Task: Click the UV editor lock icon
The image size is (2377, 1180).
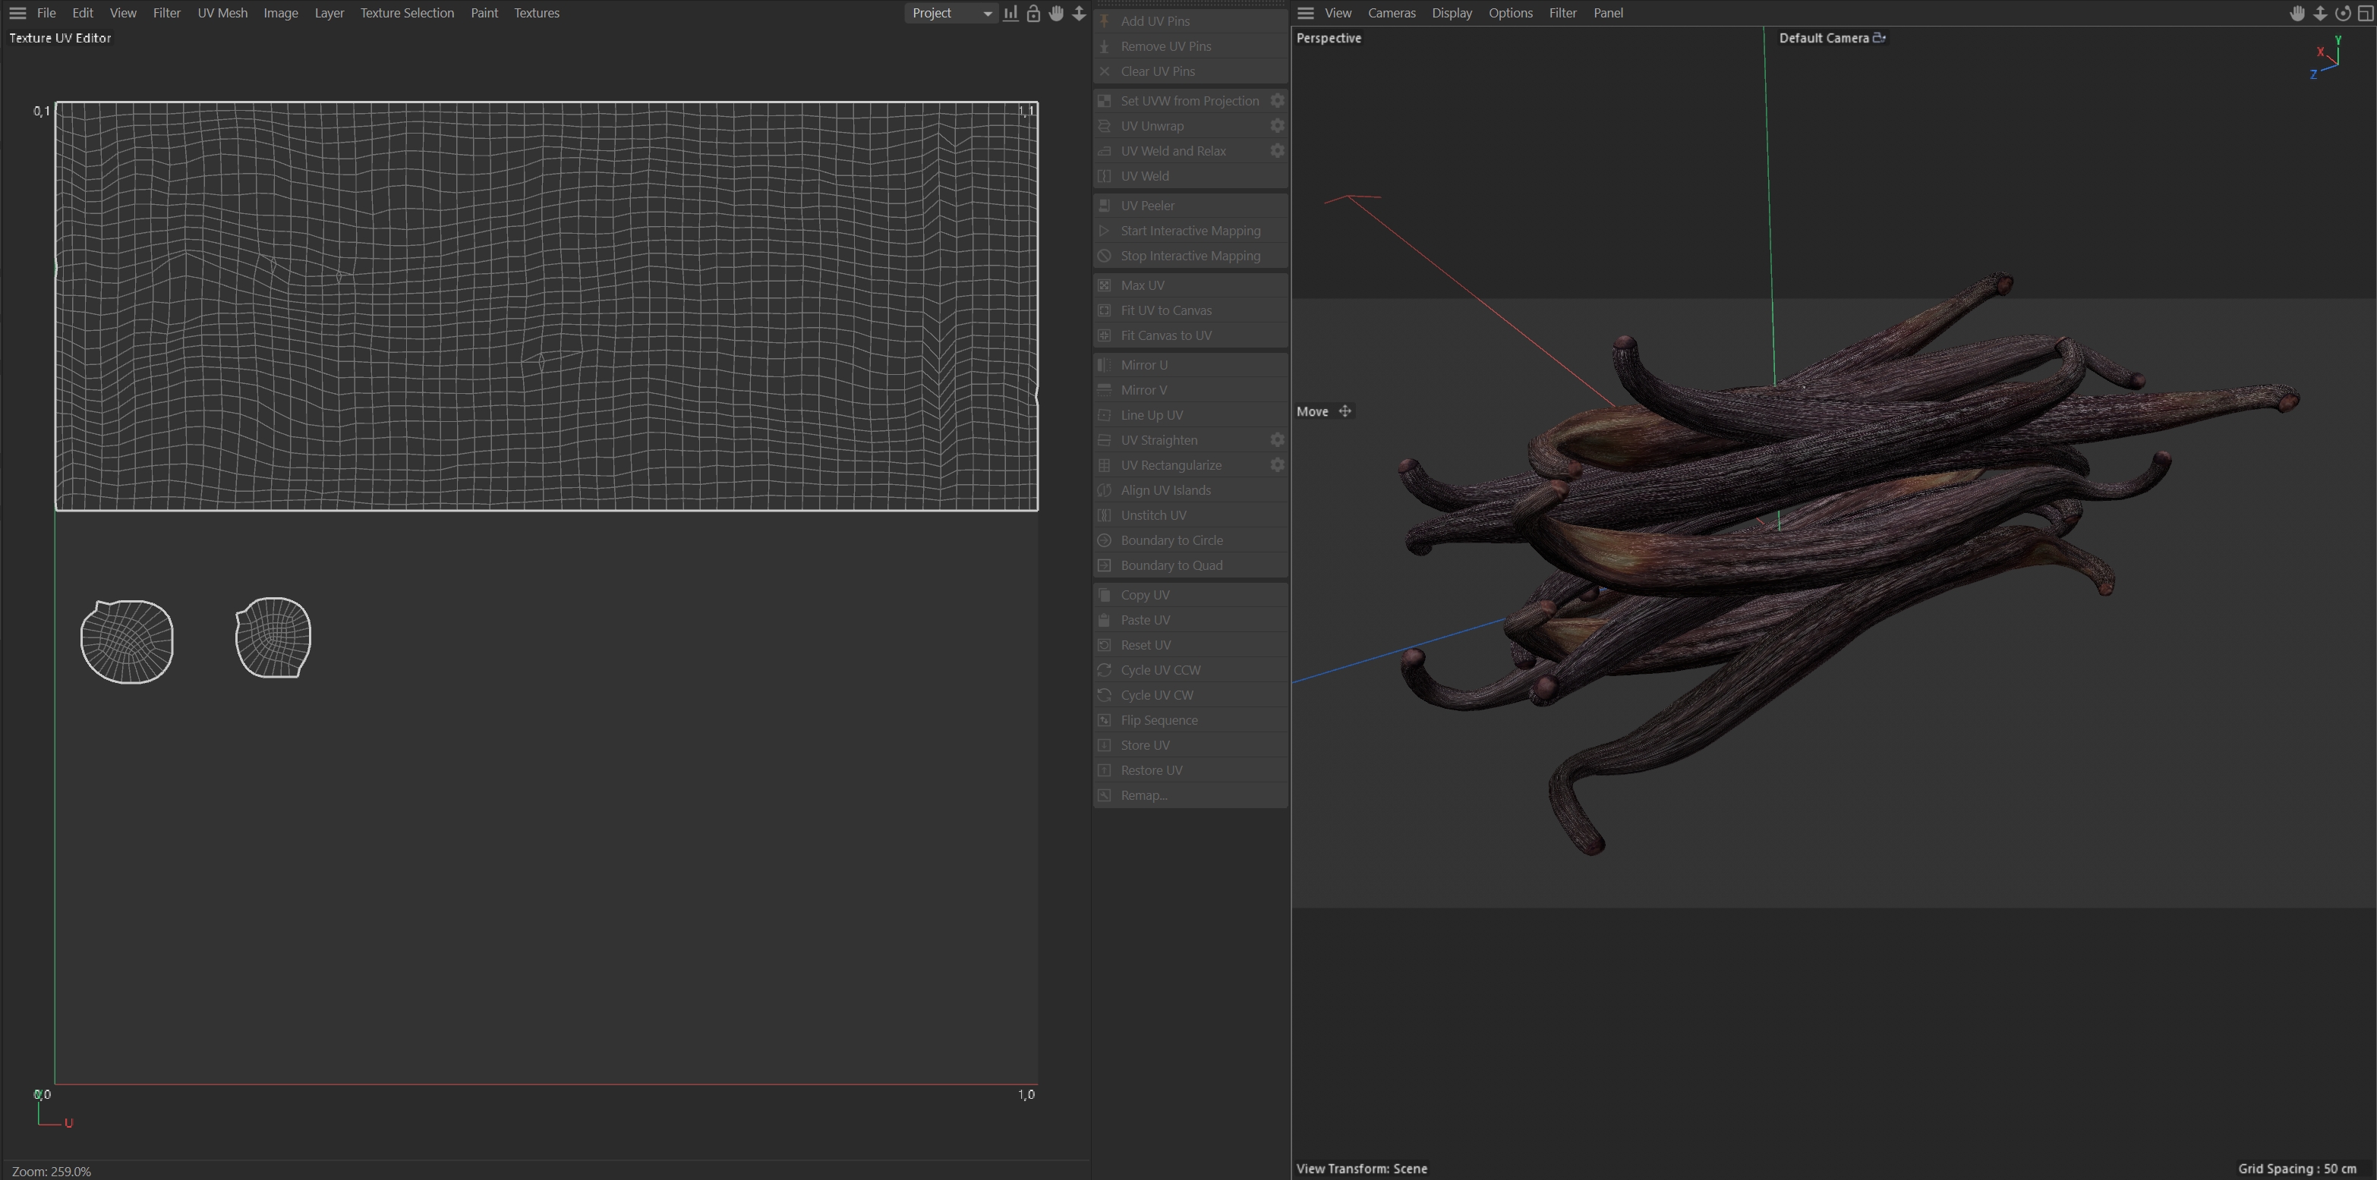Action: 1033,13
